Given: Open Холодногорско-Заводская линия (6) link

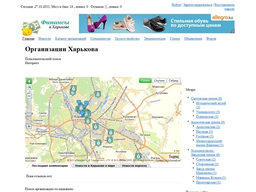Looking at the screenshot, I should (x=205, y=153).
